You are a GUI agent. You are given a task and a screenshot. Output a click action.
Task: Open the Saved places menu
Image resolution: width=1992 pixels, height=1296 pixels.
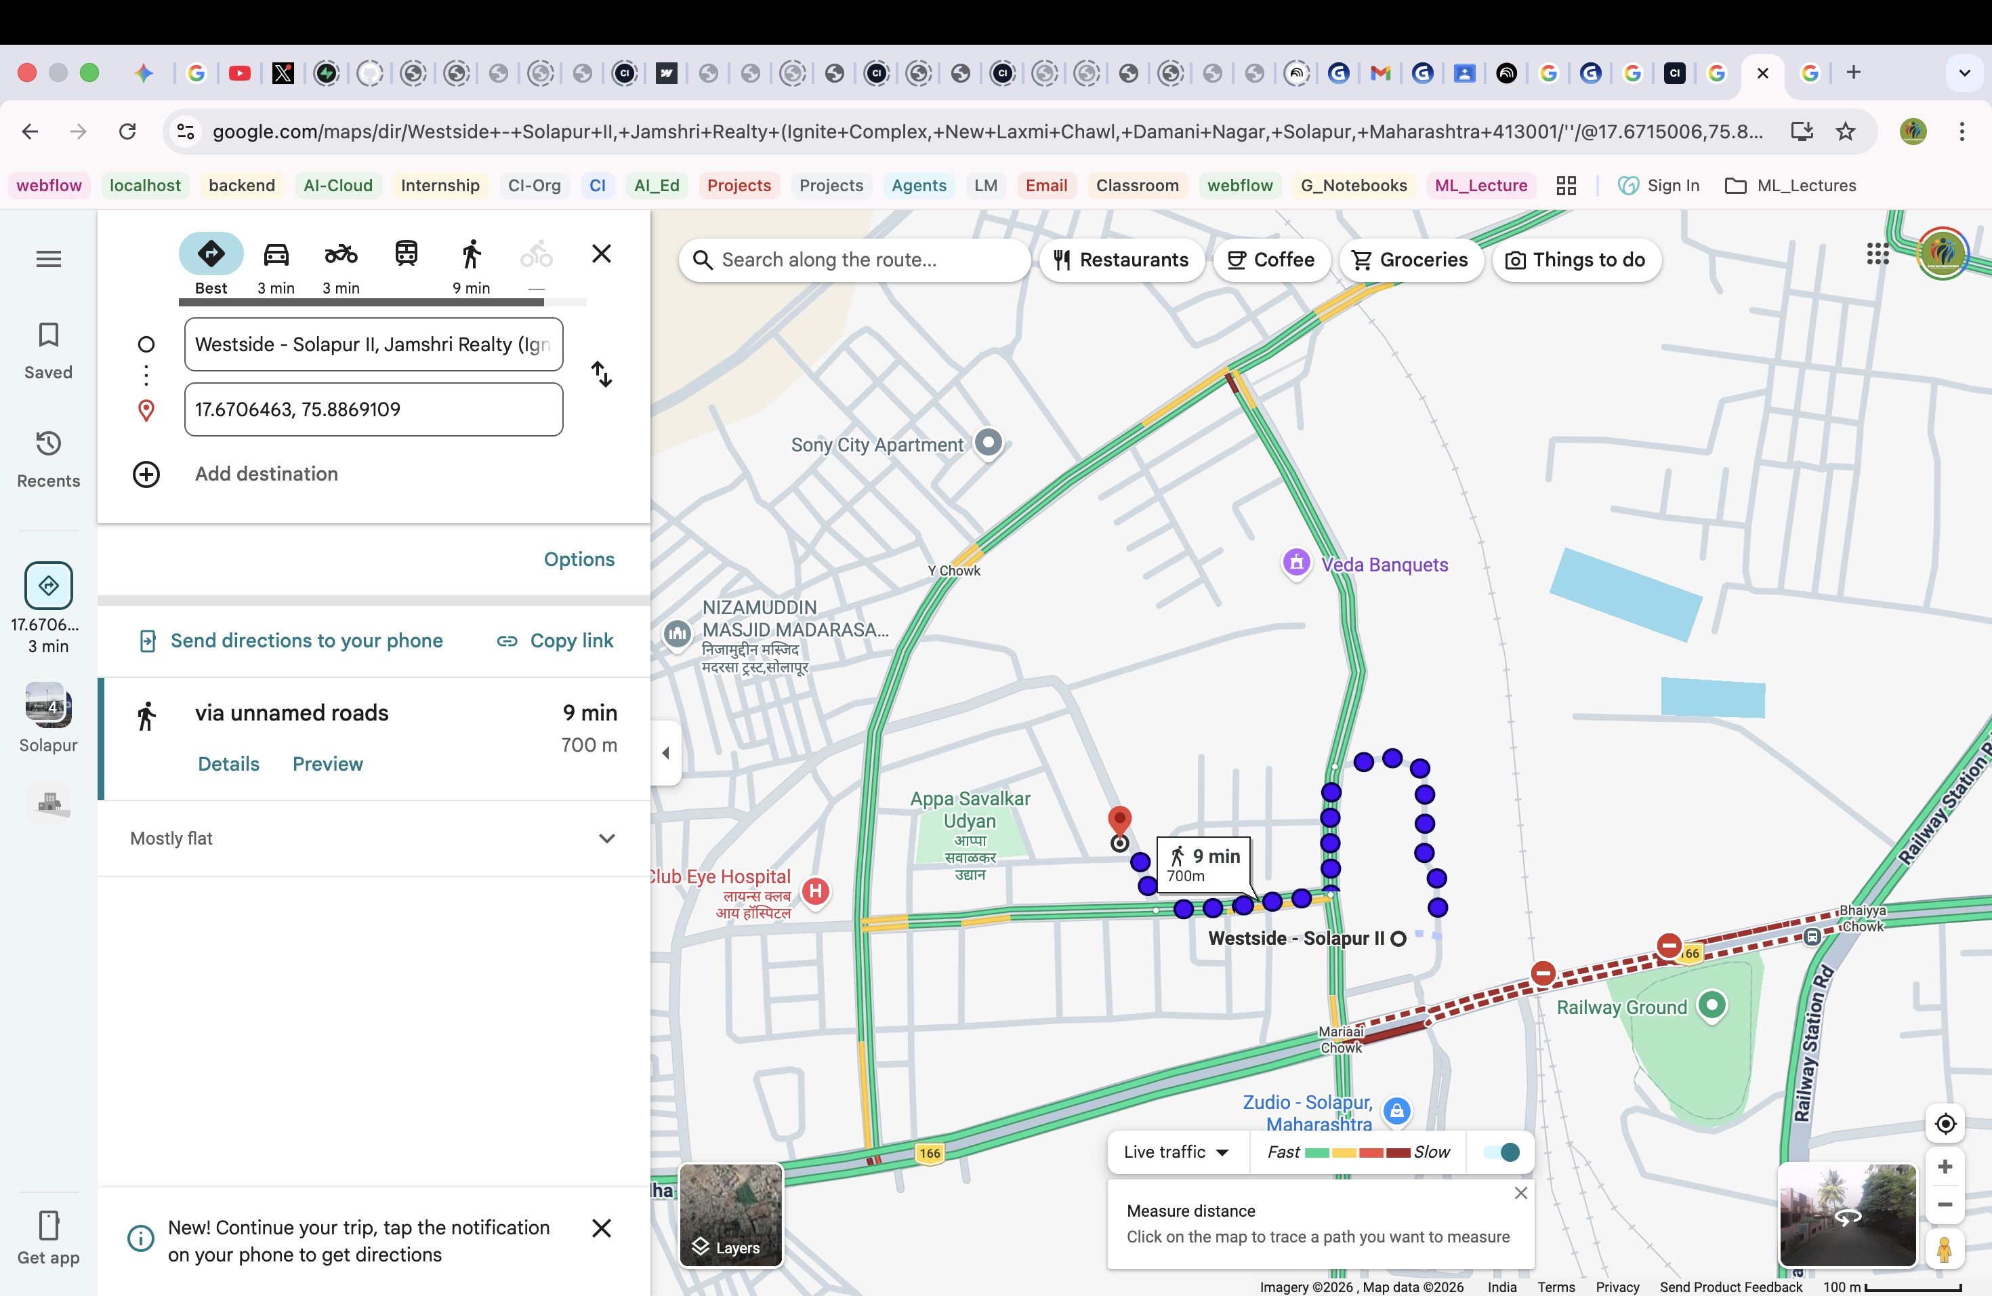(x=49, y=351)
